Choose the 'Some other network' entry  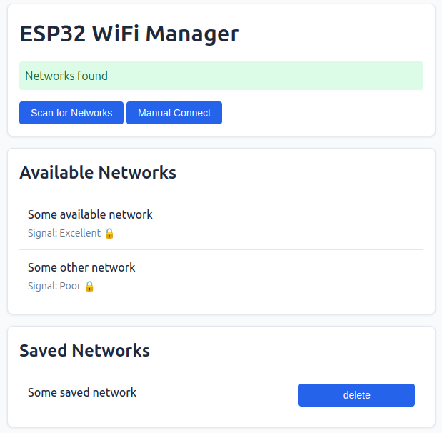(81, 267)
